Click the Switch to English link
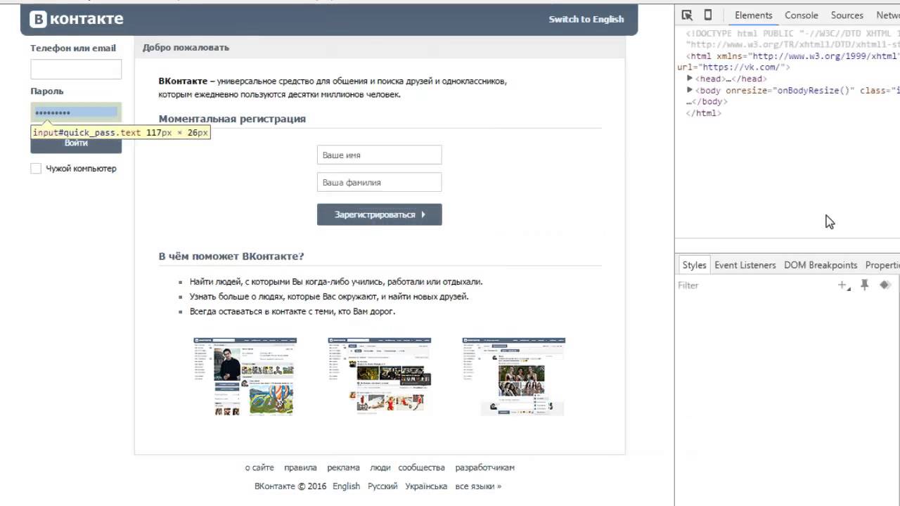Viewport: 900px width, 506px height. click(586, 19)
